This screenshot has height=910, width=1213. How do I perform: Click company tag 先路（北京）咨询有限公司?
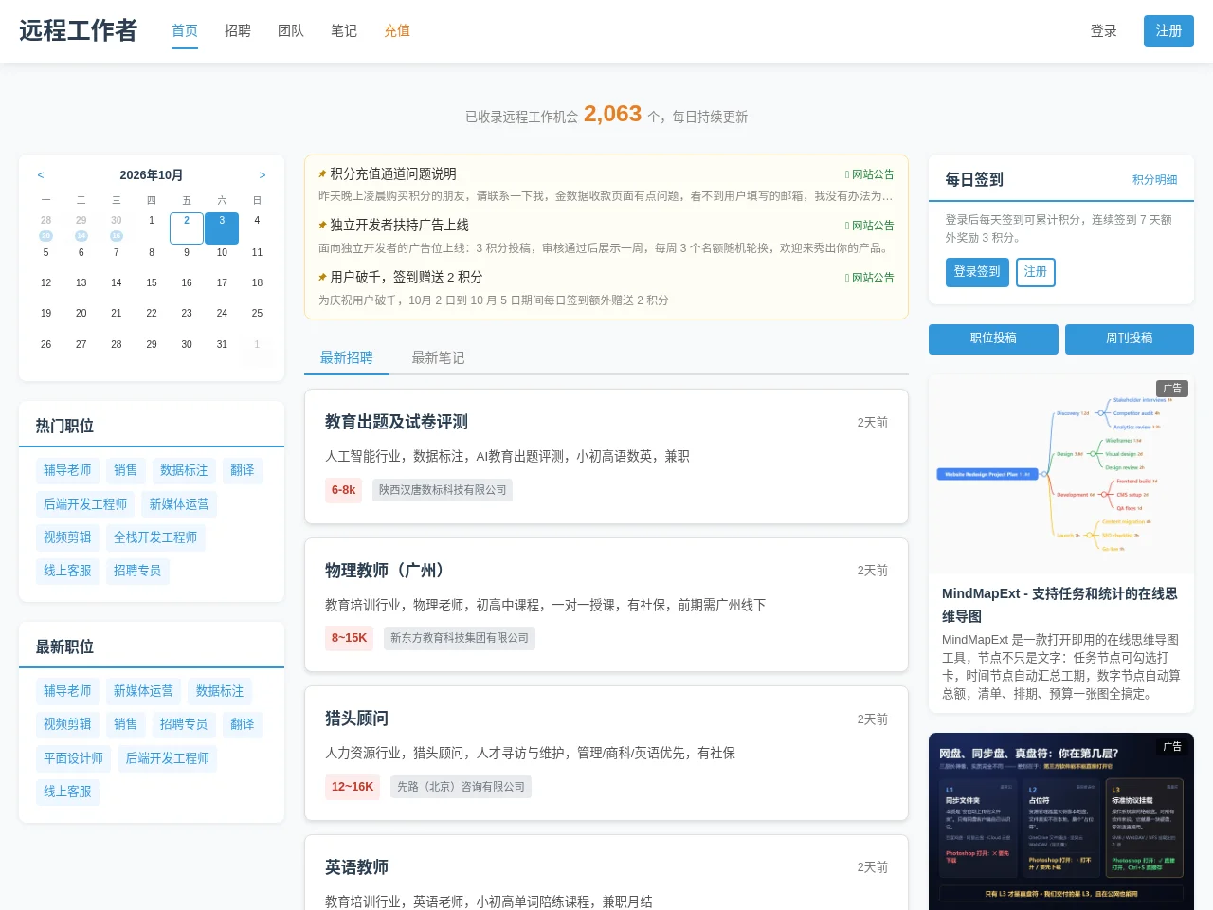click(461, 787)
